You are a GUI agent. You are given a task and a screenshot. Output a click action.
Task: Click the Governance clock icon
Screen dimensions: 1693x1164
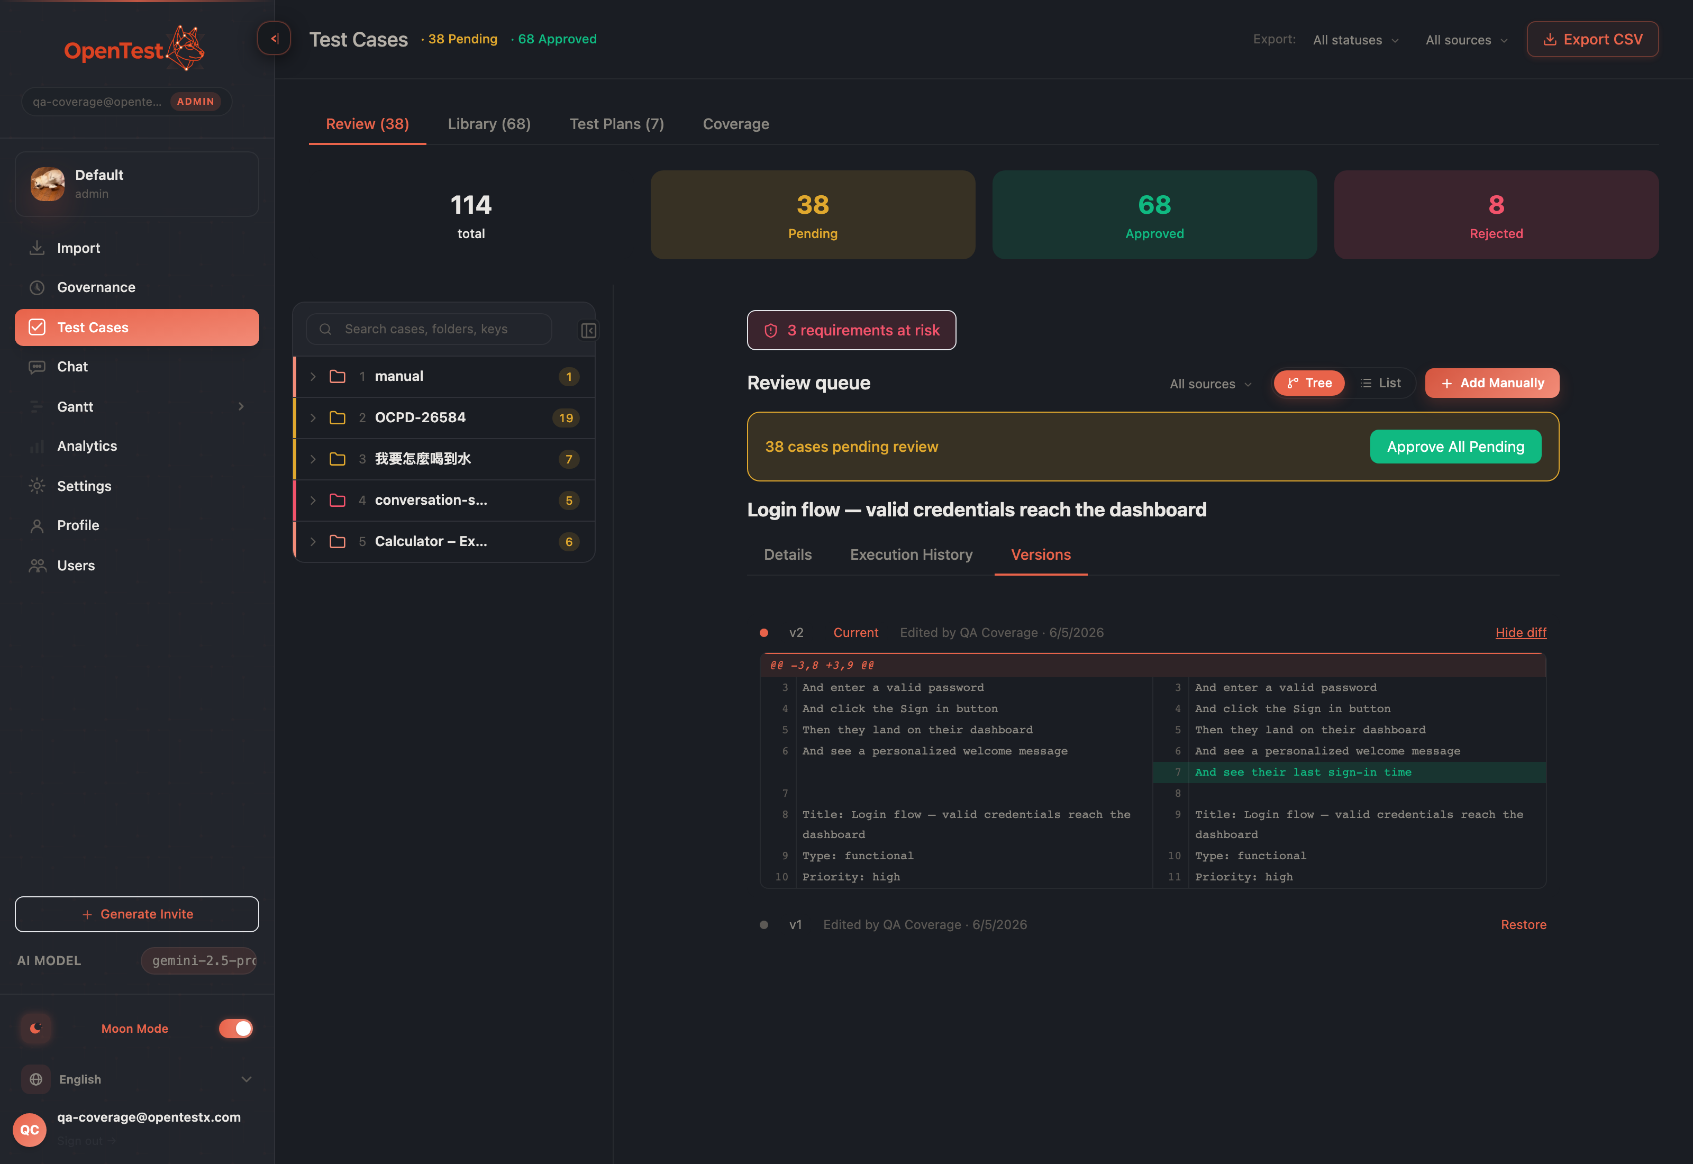coord(37,287)
